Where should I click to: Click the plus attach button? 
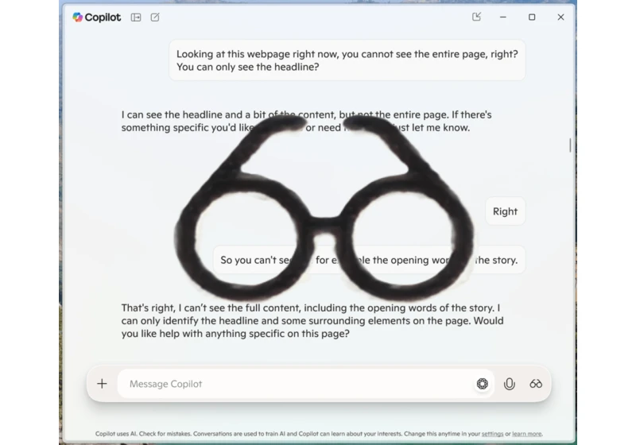(x=103, y=383)
